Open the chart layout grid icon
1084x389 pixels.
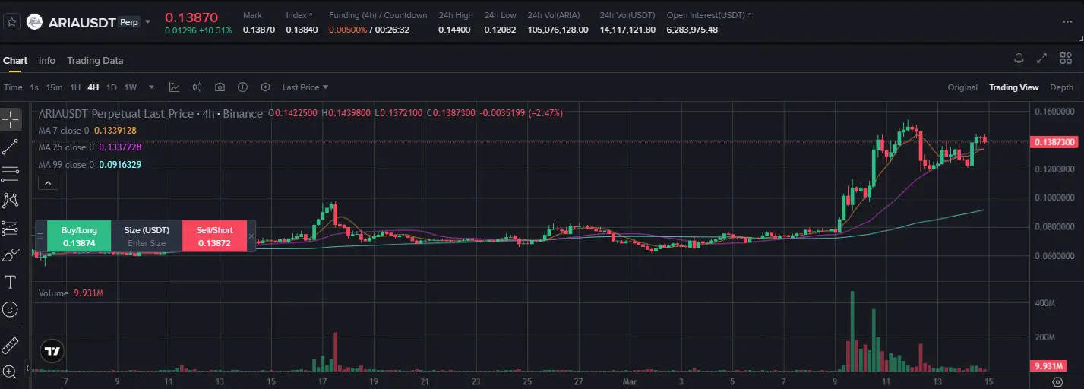1066,59
